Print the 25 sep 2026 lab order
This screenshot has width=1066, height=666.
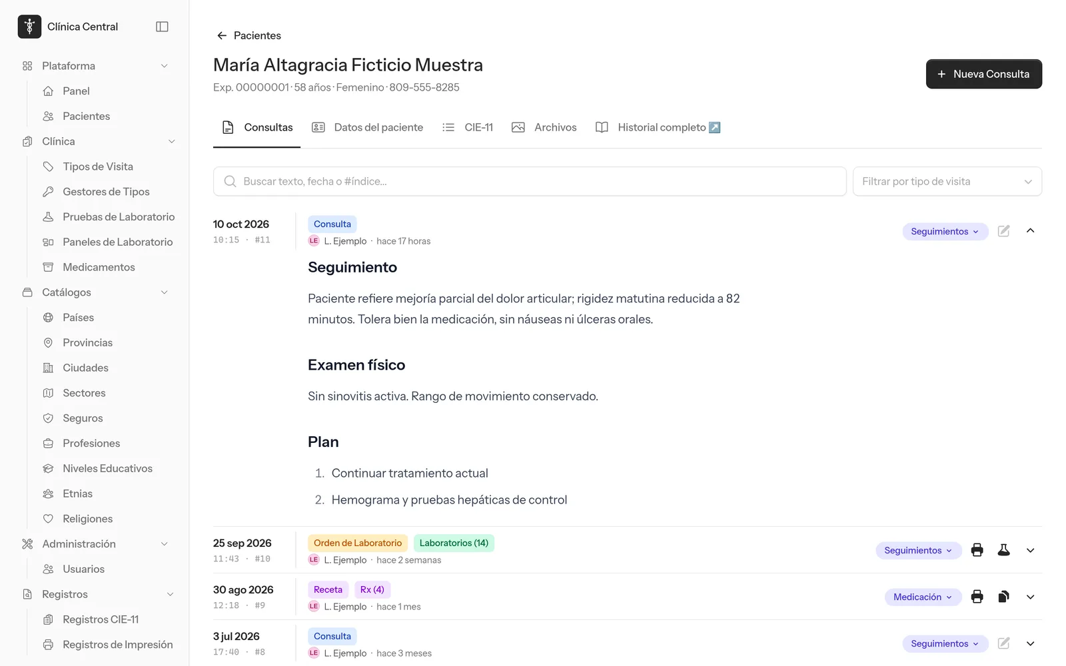pyautogui.click(x=977, y=550)
